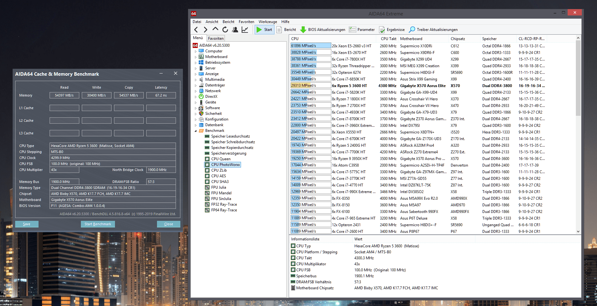Screen dimensions: 597x306
Task: Open the line graph icon in the toolbar
Action: point(245,30)
